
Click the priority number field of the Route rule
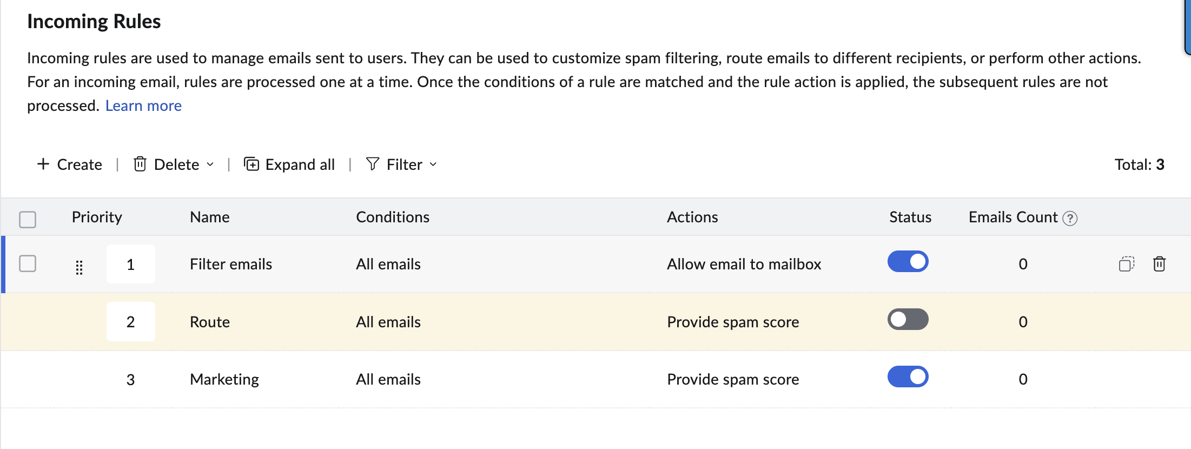click(131, 321)
